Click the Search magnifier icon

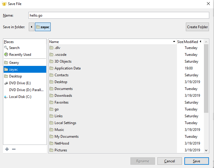[6, 48]
